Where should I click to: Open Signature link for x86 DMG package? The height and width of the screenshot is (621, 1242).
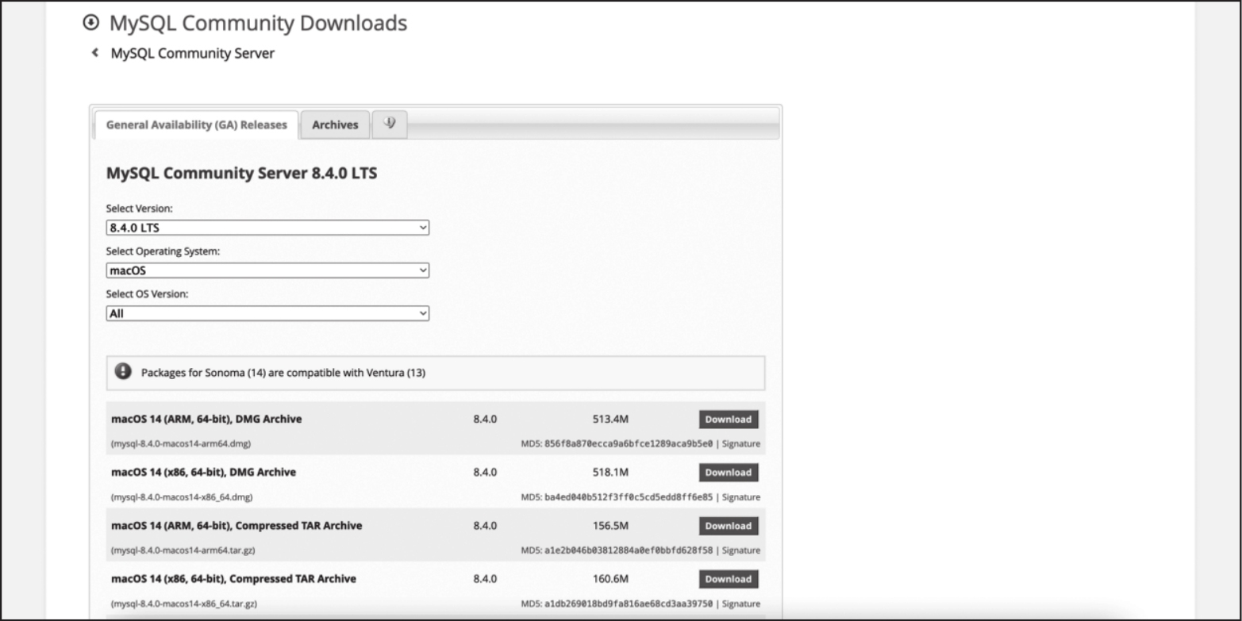(740, 497)
